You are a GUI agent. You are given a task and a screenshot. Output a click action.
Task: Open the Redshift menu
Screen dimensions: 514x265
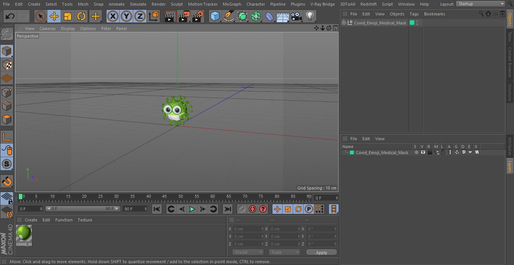click(x=368, y=4)
